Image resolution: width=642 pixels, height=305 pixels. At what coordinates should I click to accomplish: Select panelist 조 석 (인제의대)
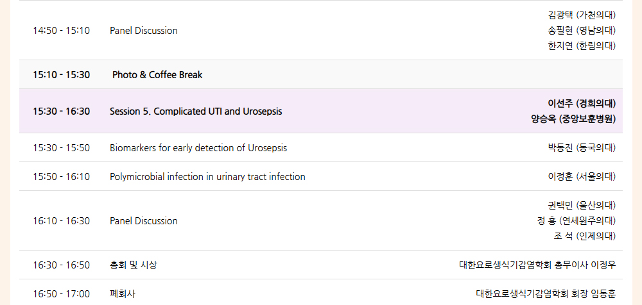pyautogui.click(x=584, y=236)
